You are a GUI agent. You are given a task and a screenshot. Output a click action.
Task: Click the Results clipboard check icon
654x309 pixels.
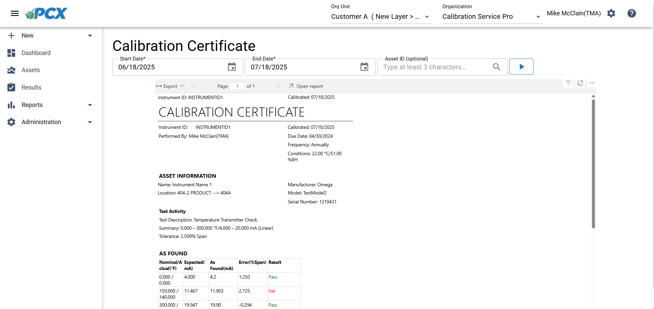[x=11, y=87]
